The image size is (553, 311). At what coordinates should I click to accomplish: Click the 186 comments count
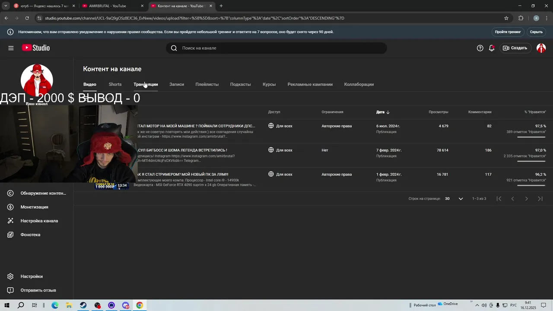pos(488,150)
